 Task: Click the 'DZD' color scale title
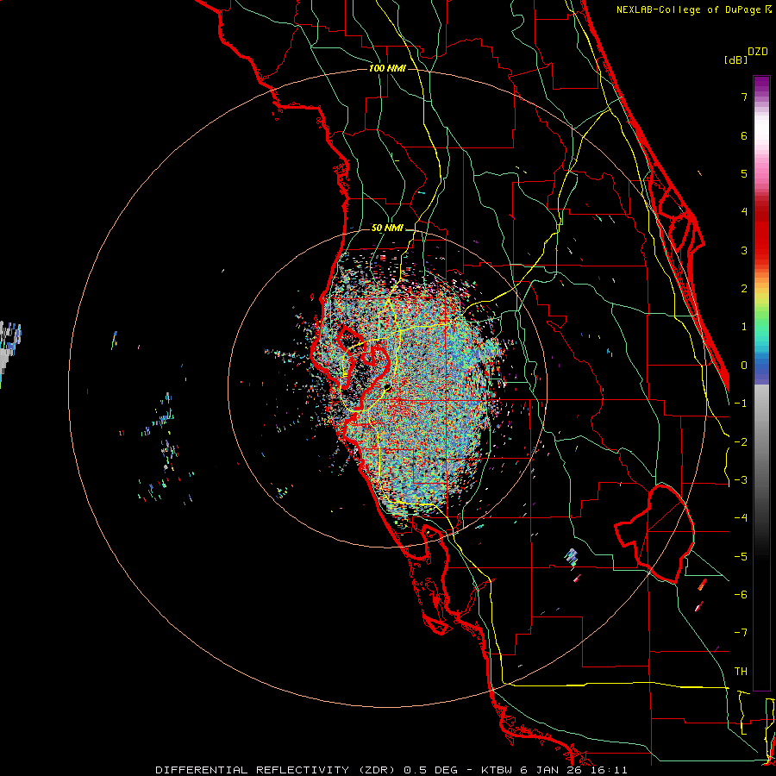(758, 52)
